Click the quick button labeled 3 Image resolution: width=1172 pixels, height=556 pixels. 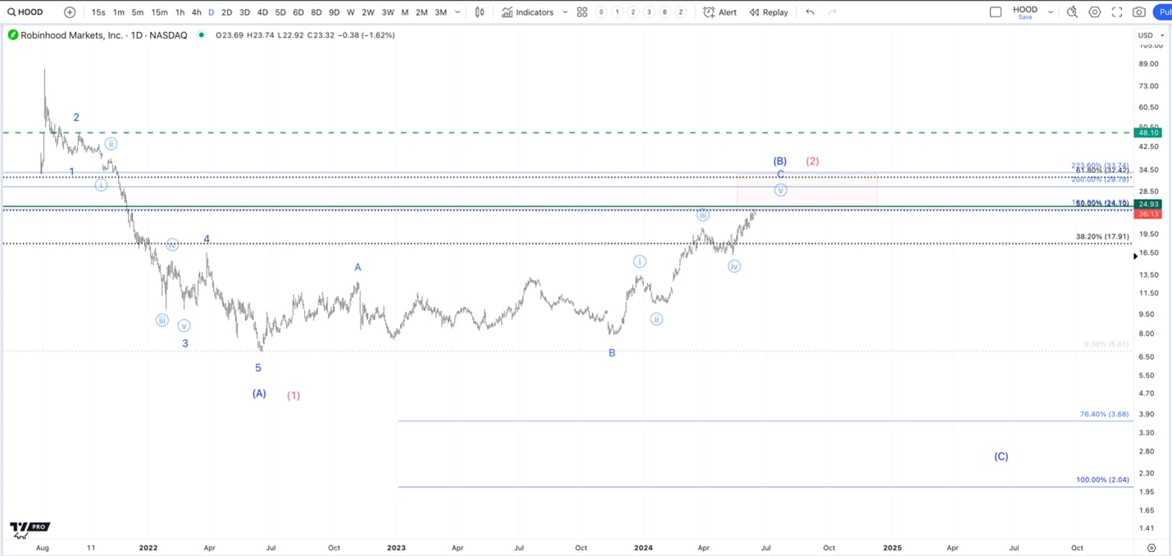[649, 12]
